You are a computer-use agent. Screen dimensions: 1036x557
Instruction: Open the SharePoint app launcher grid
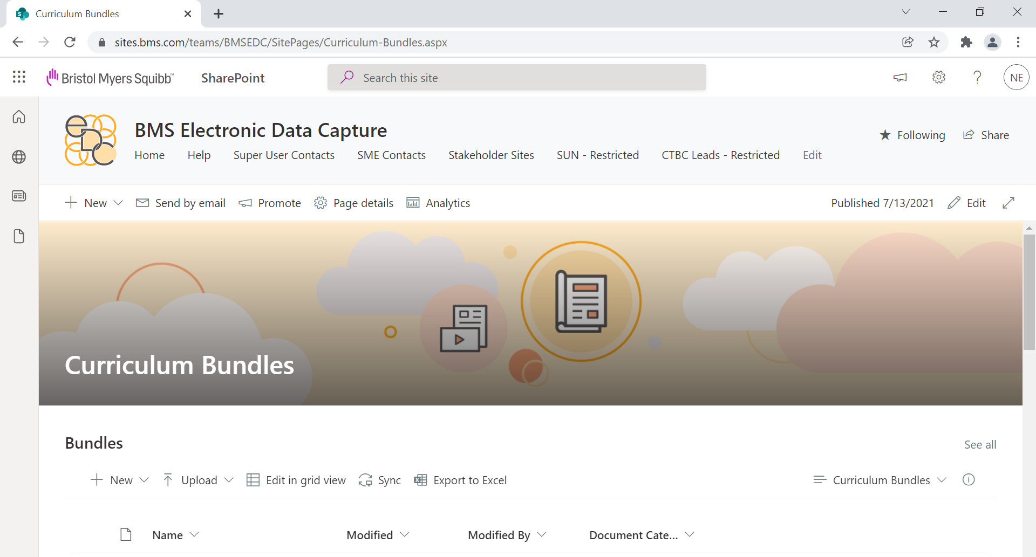[19, 77]
